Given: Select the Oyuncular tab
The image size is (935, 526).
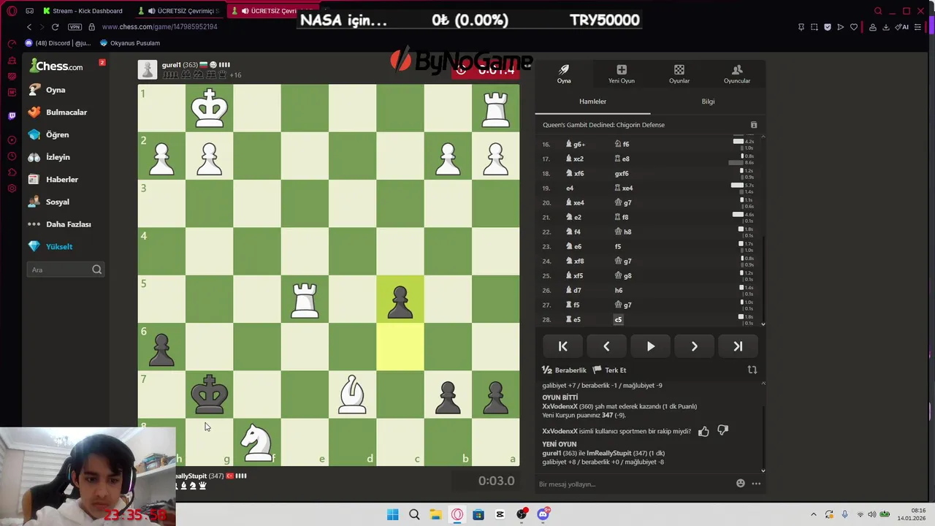Looking at the screenshot, I should pos(737,74).
